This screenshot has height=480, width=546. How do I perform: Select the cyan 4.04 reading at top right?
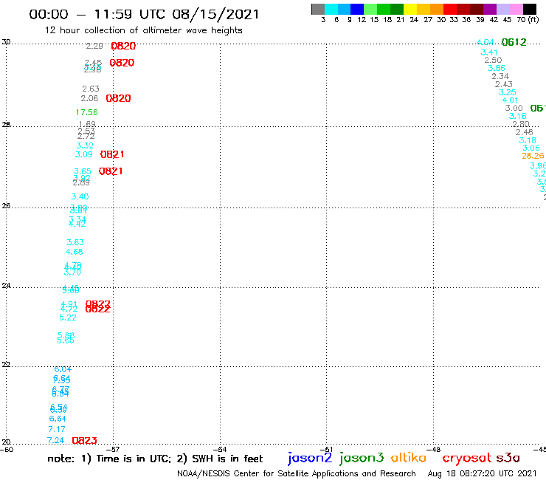coord(485,42)
